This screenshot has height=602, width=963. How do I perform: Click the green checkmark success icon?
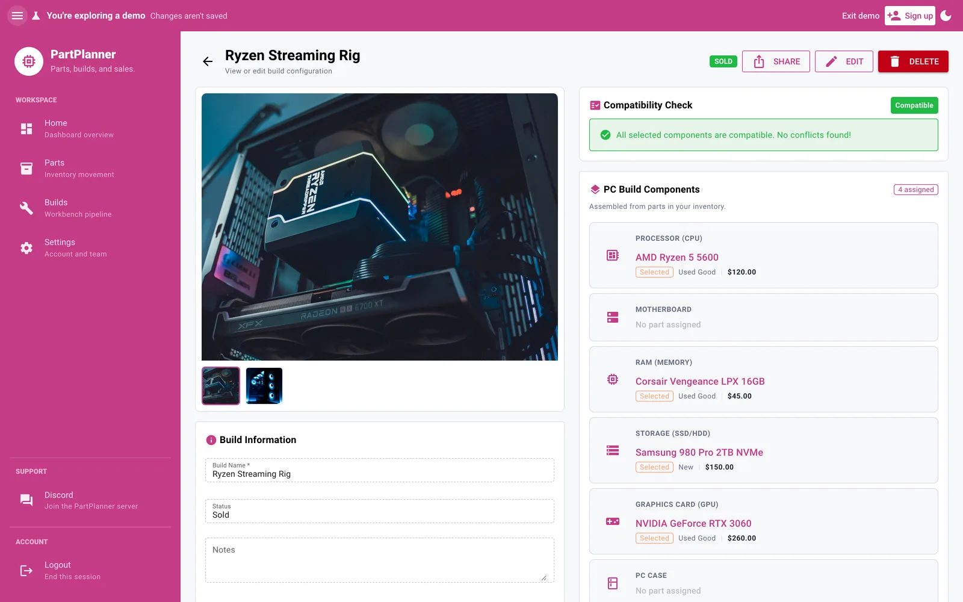[605, 135]
